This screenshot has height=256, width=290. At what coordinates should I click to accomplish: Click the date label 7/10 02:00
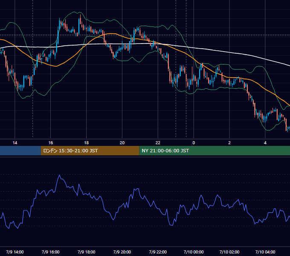tap(229, 252)
